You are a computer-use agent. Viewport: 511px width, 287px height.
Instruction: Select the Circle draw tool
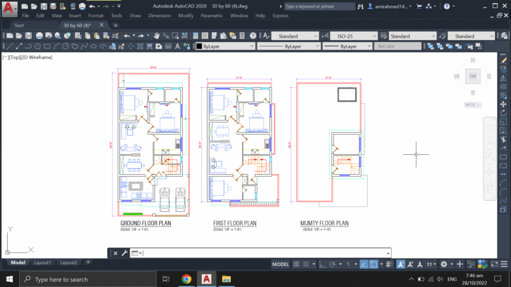click(x=66, y=47)
